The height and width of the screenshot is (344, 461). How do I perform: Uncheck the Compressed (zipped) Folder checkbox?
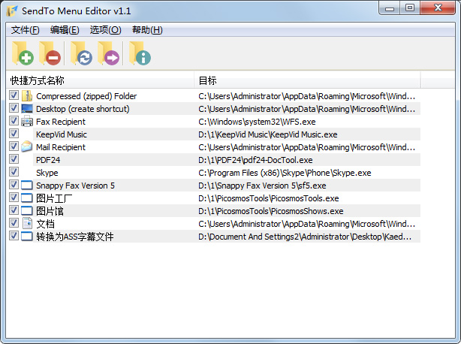click(14, 95)
